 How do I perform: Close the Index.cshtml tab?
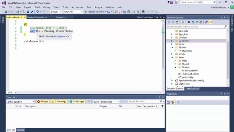click(24, 17)
